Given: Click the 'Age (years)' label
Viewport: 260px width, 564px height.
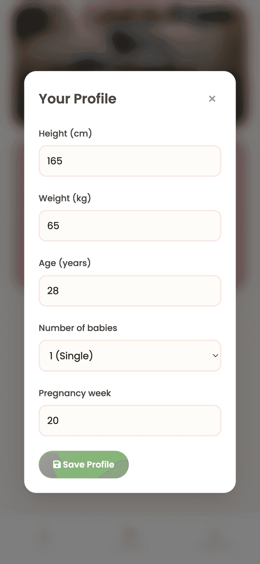Looking at the screenshot, I should point(65,263).
